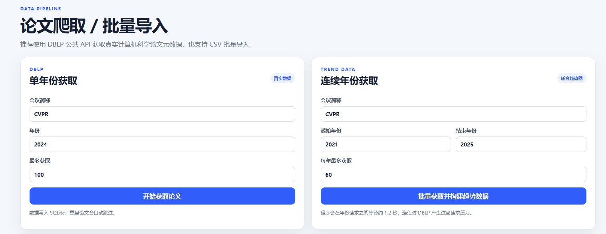606x234 pixels.
Task: Focus the 结束年份 field showing 2025
Action: 521,144
